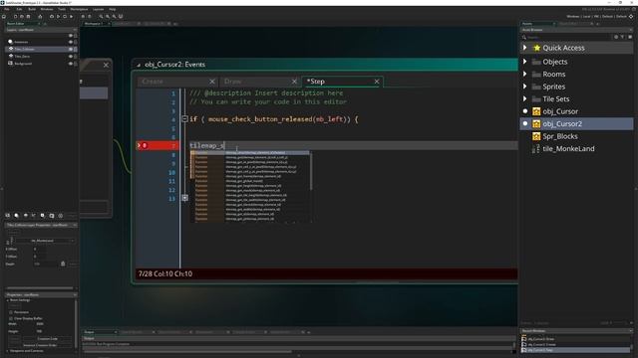Click the Spr_Blocks sprite icon
The width and height of the screenshot is (638, 358).
coord(536,136)
